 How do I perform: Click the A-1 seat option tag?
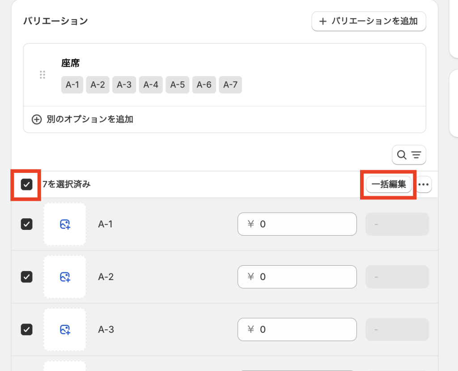coord(72,85)
